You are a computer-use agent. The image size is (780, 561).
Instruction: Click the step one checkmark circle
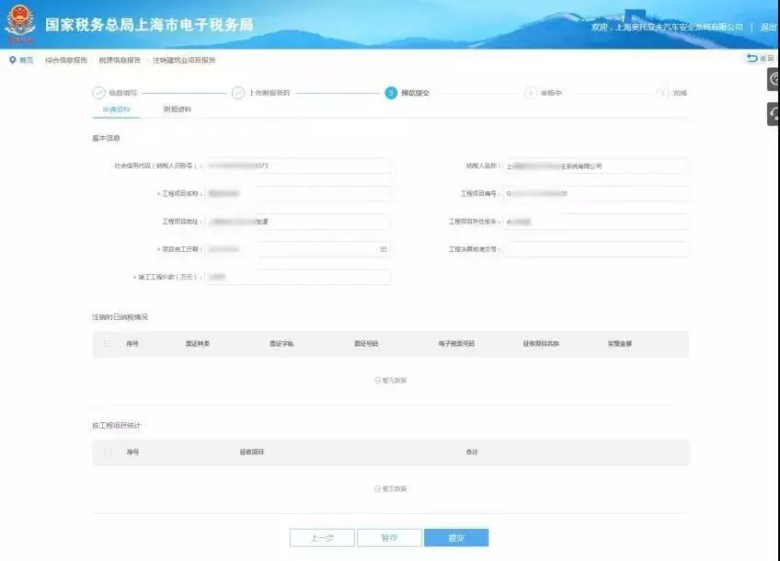click(x=99, y=93)
